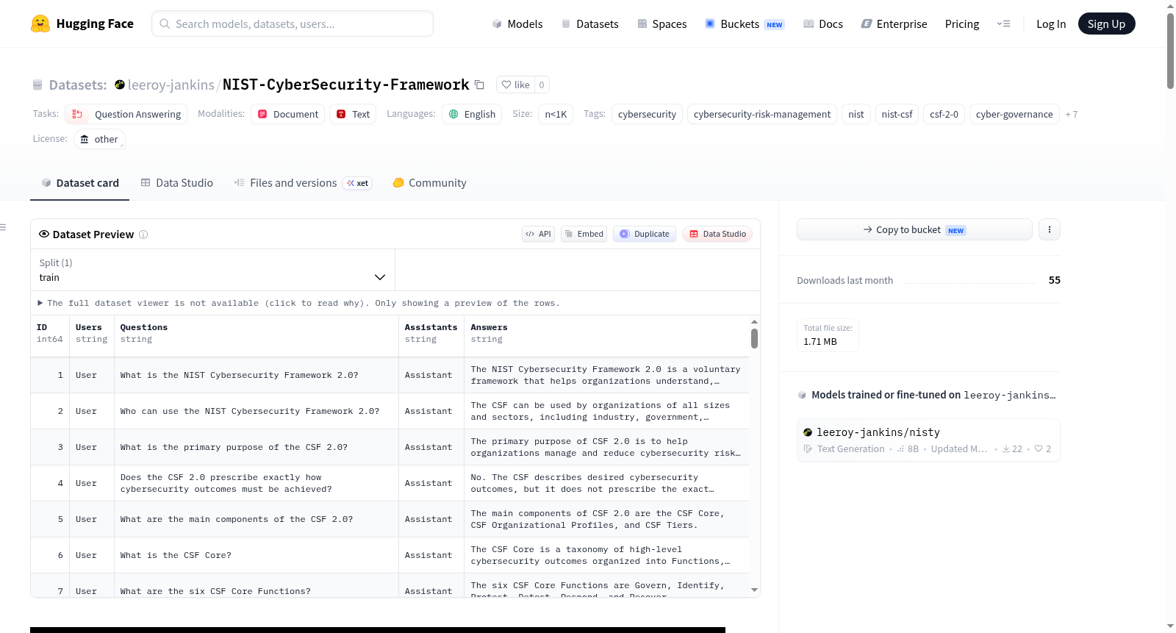Expand the full dataset viewer unavailable notice

[x=298, y=303]
